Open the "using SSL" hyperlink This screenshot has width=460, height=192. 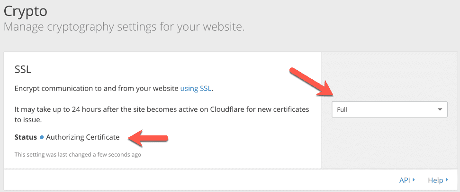point(196,88)
